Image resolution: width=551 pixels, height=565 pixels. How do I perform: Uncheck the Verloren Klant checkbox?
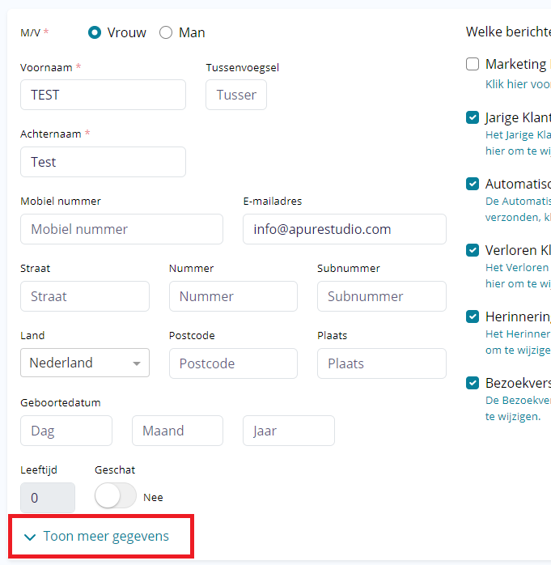473,250
